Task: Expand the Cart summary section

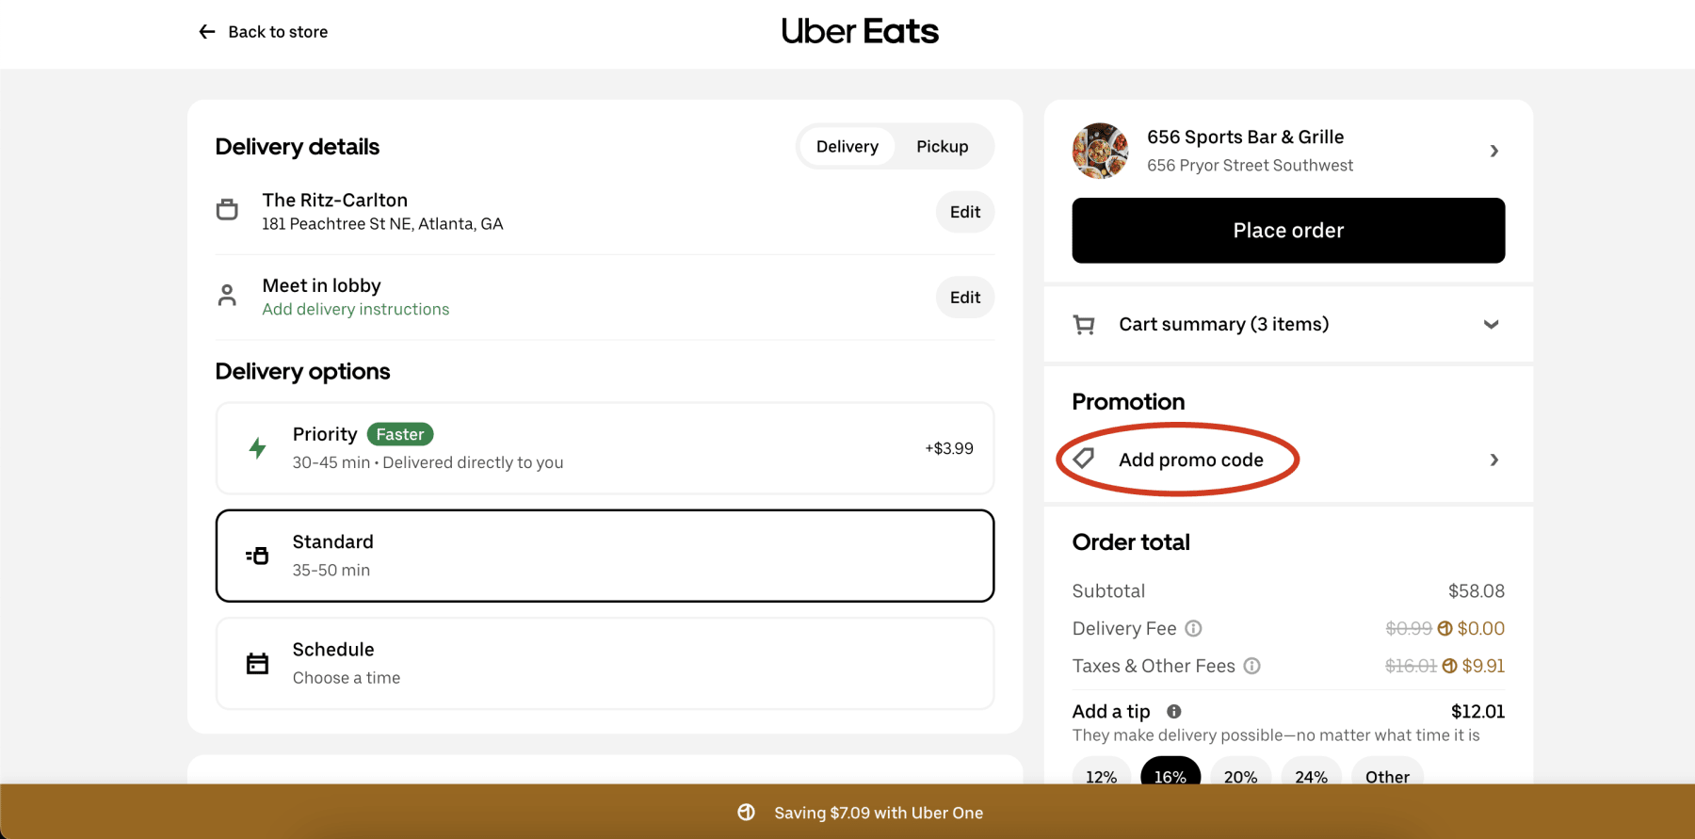Action: click(x=1491, y=324)
